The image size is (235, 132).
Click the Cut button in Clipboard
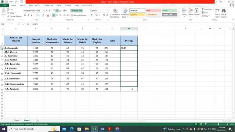point(10,10)
